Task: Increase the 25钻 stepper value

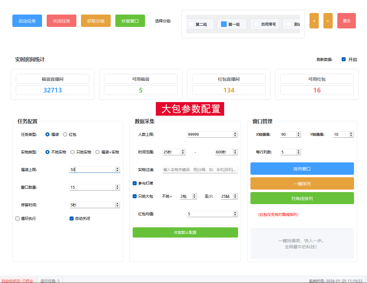Action: pos(235,195)
